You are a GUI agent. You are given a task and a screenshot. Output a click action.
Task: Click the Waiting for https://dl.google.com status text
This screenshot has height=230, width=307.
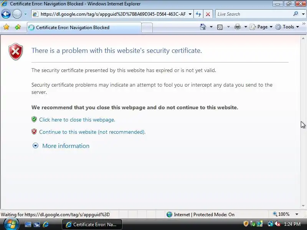tap(55, 215)
